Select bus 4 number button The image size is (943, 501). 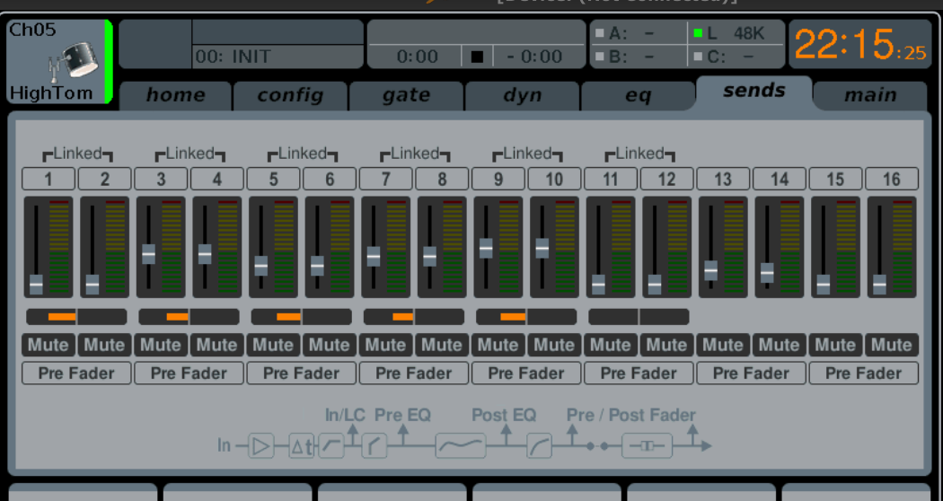217,180
